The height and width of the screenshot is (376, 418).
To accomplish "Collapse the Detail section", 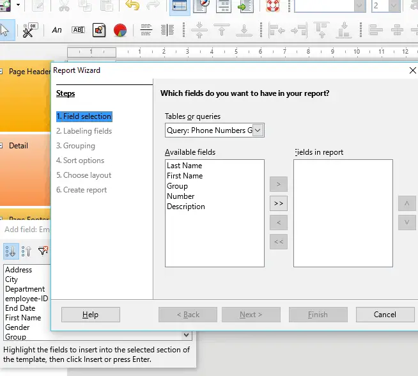I will [1, 145].
